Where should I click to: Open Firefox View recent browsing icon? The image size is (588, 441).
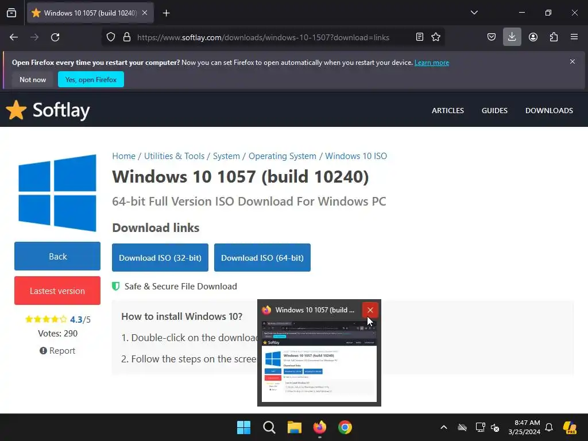click(11, 13)
